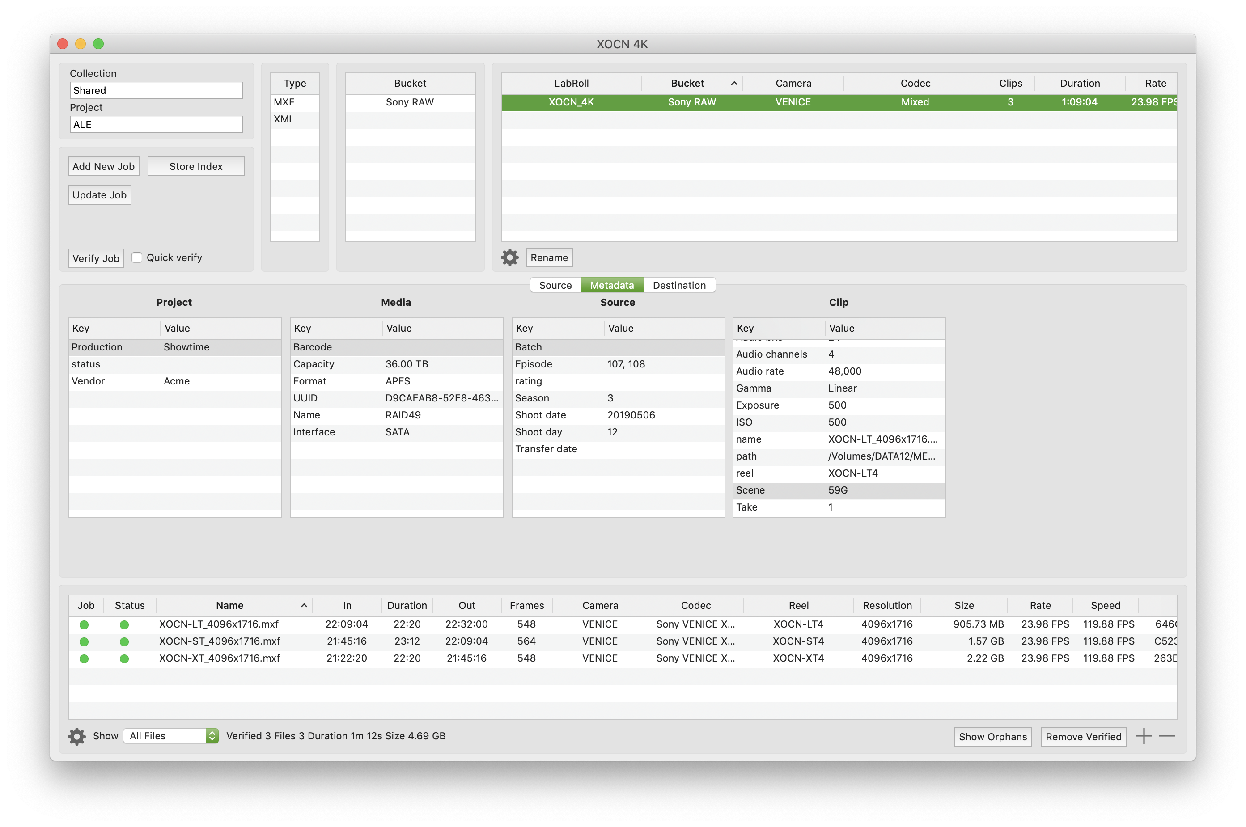
Task: Click job status dot for XOCN-LT_4096x1716.mxf
Action: (x=84, y=624)
